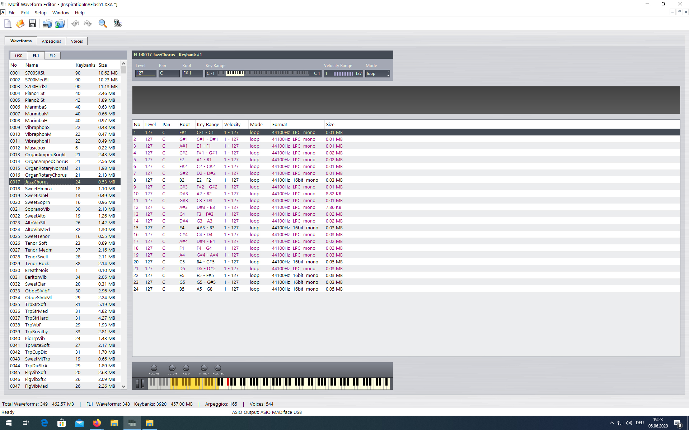
Task: Open the Mode loop dropdown
Action: coord(378,73)
